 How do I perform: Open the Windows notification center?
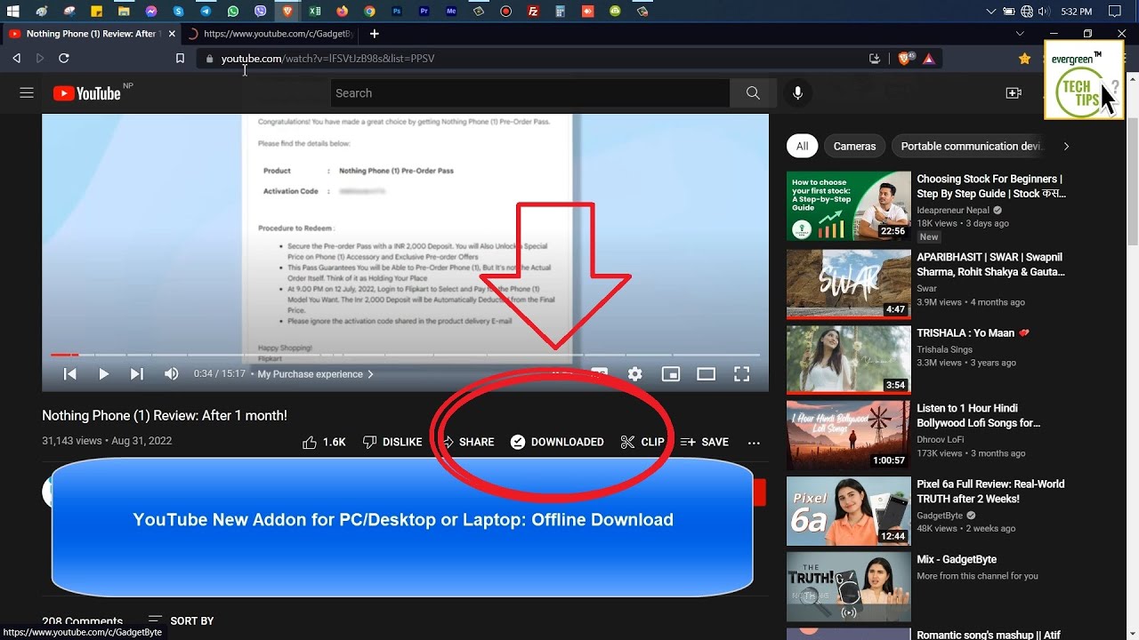click(1115, 12)
